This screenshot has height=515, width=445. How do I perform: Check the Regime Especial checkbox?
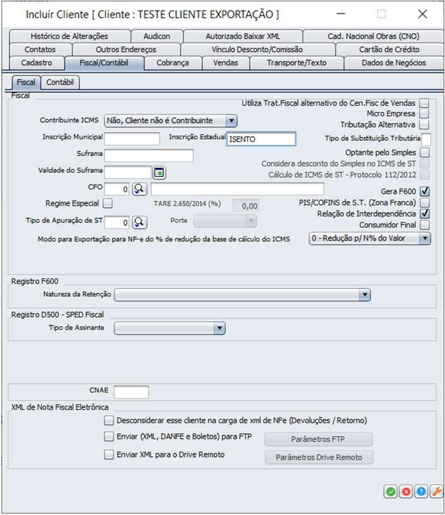click(108, 203)
